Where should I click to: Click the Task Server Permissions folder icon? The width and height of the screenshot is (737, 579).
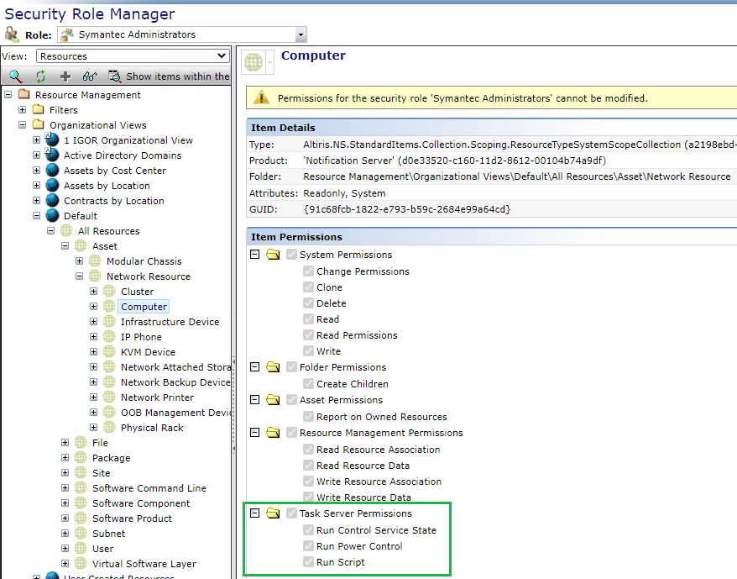(x=273, y=513)
